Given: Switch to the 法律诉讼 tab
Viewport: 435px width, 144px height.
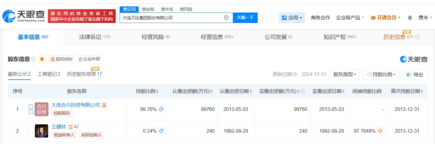Looking at the screenshot, I should (x=94, y=37).
